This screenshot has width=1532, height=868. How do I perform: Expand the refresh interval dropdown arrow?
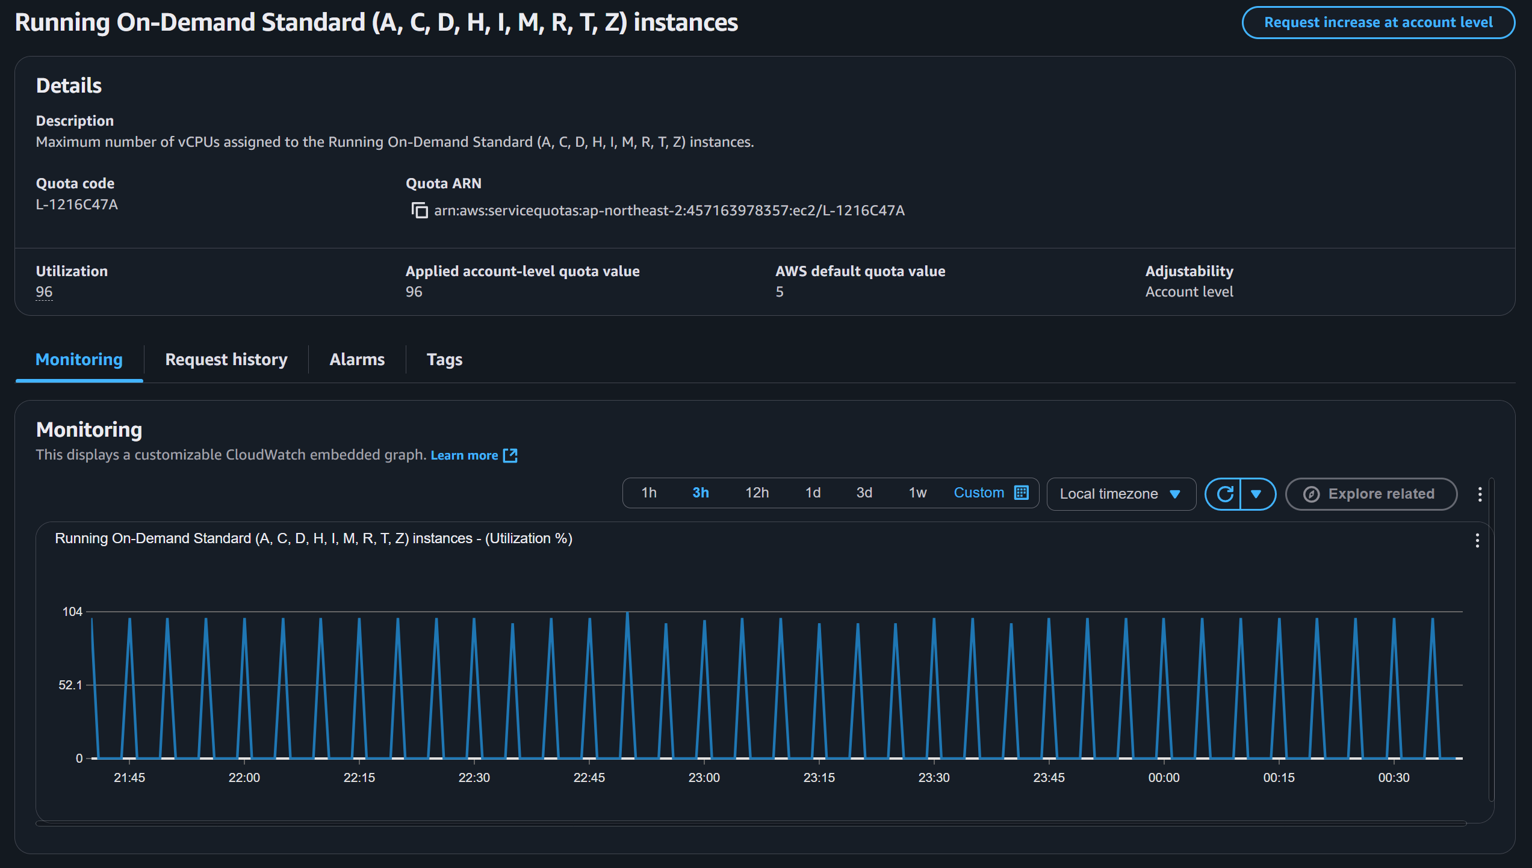[1256, 494]
